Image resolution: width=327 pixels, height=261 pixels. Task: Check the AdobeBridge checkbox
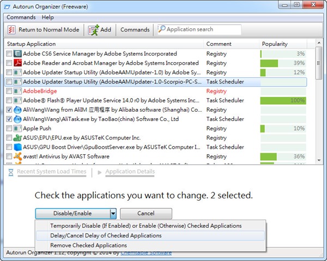coord(9,91)
